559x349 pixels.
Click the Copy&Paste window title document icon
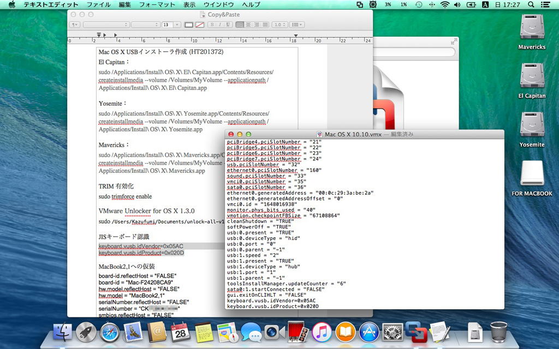(203, 15)
